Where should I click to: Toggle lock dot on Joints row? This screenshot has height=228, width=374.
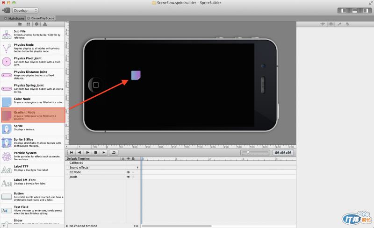[x=133, y=177]
